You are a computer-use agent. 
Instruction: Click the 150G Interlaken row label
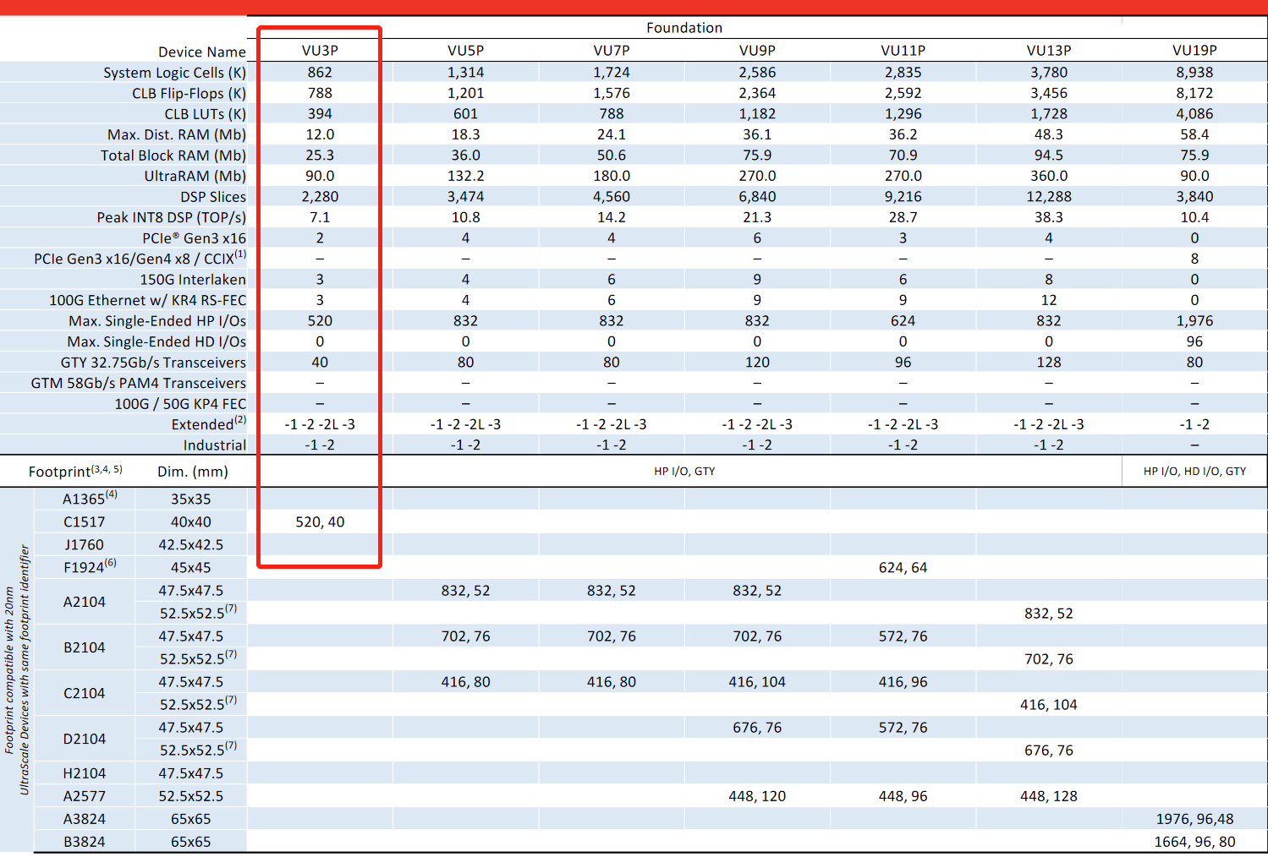pos(193,280)
